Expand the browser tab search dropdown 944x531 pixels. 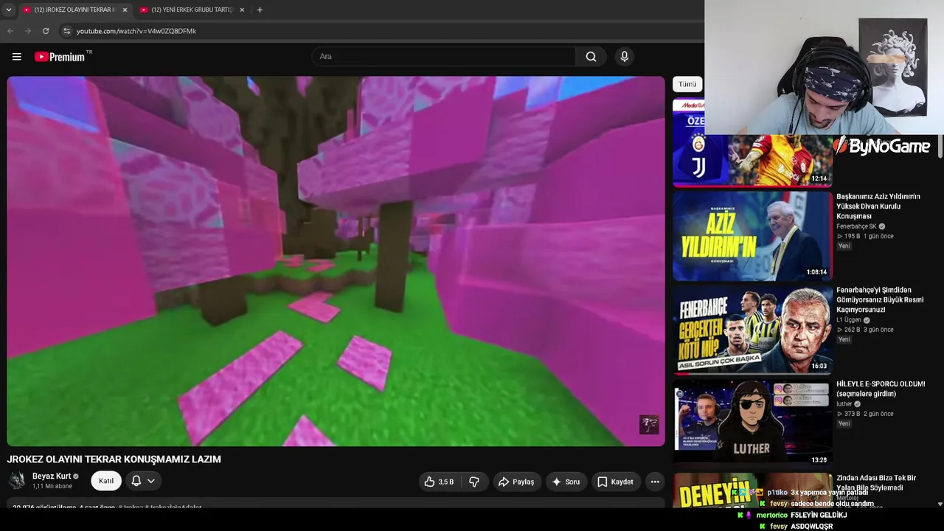9,10
